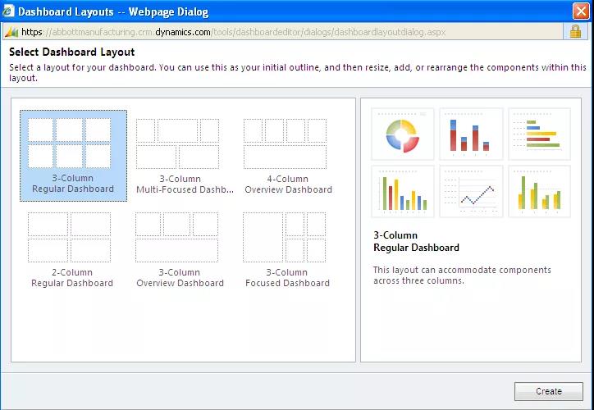Click the red and blue column chart preview
Screen dimensions: 594x410
pyautogui.click(x=471, y=134)
